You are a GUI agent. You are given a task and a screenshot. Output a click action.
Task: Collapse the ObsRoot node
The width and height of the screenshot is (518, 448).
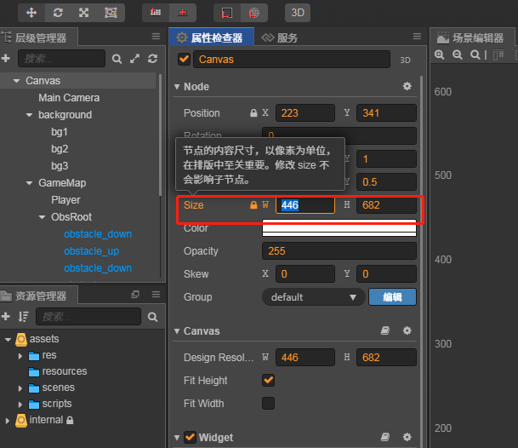(x=42, y=217)
